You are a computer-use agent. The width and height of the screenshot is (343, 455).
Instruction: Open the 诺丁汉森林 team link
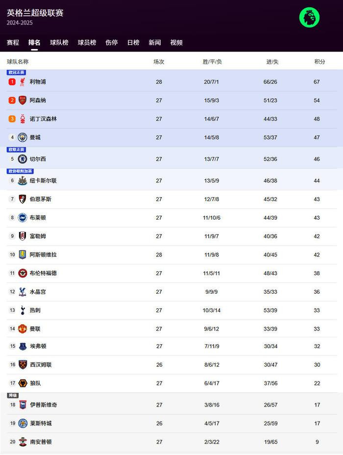43,119
